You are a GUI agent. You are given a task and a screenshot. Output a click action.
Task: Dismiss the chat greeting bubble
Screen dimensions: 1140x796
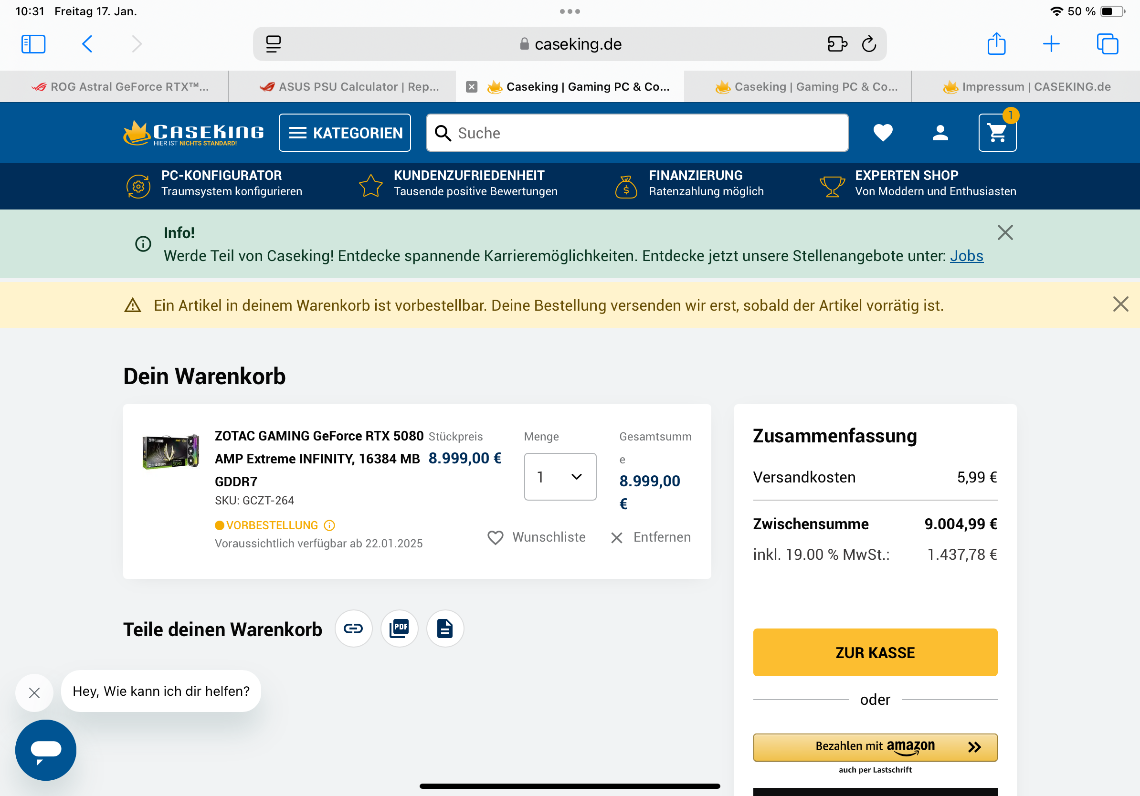click(x=34, y=692)
